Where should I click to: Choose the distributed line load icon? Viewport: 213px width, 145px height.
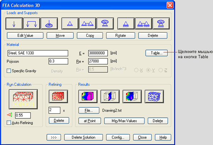pyautogui.click(x=32, y=23)
